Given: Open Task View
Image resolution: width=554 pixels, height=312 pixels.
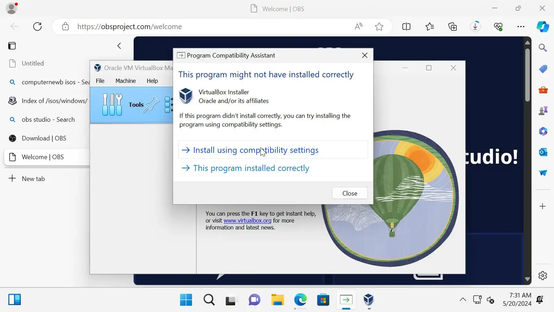Looking at the screenshot, I should point(231,300).
